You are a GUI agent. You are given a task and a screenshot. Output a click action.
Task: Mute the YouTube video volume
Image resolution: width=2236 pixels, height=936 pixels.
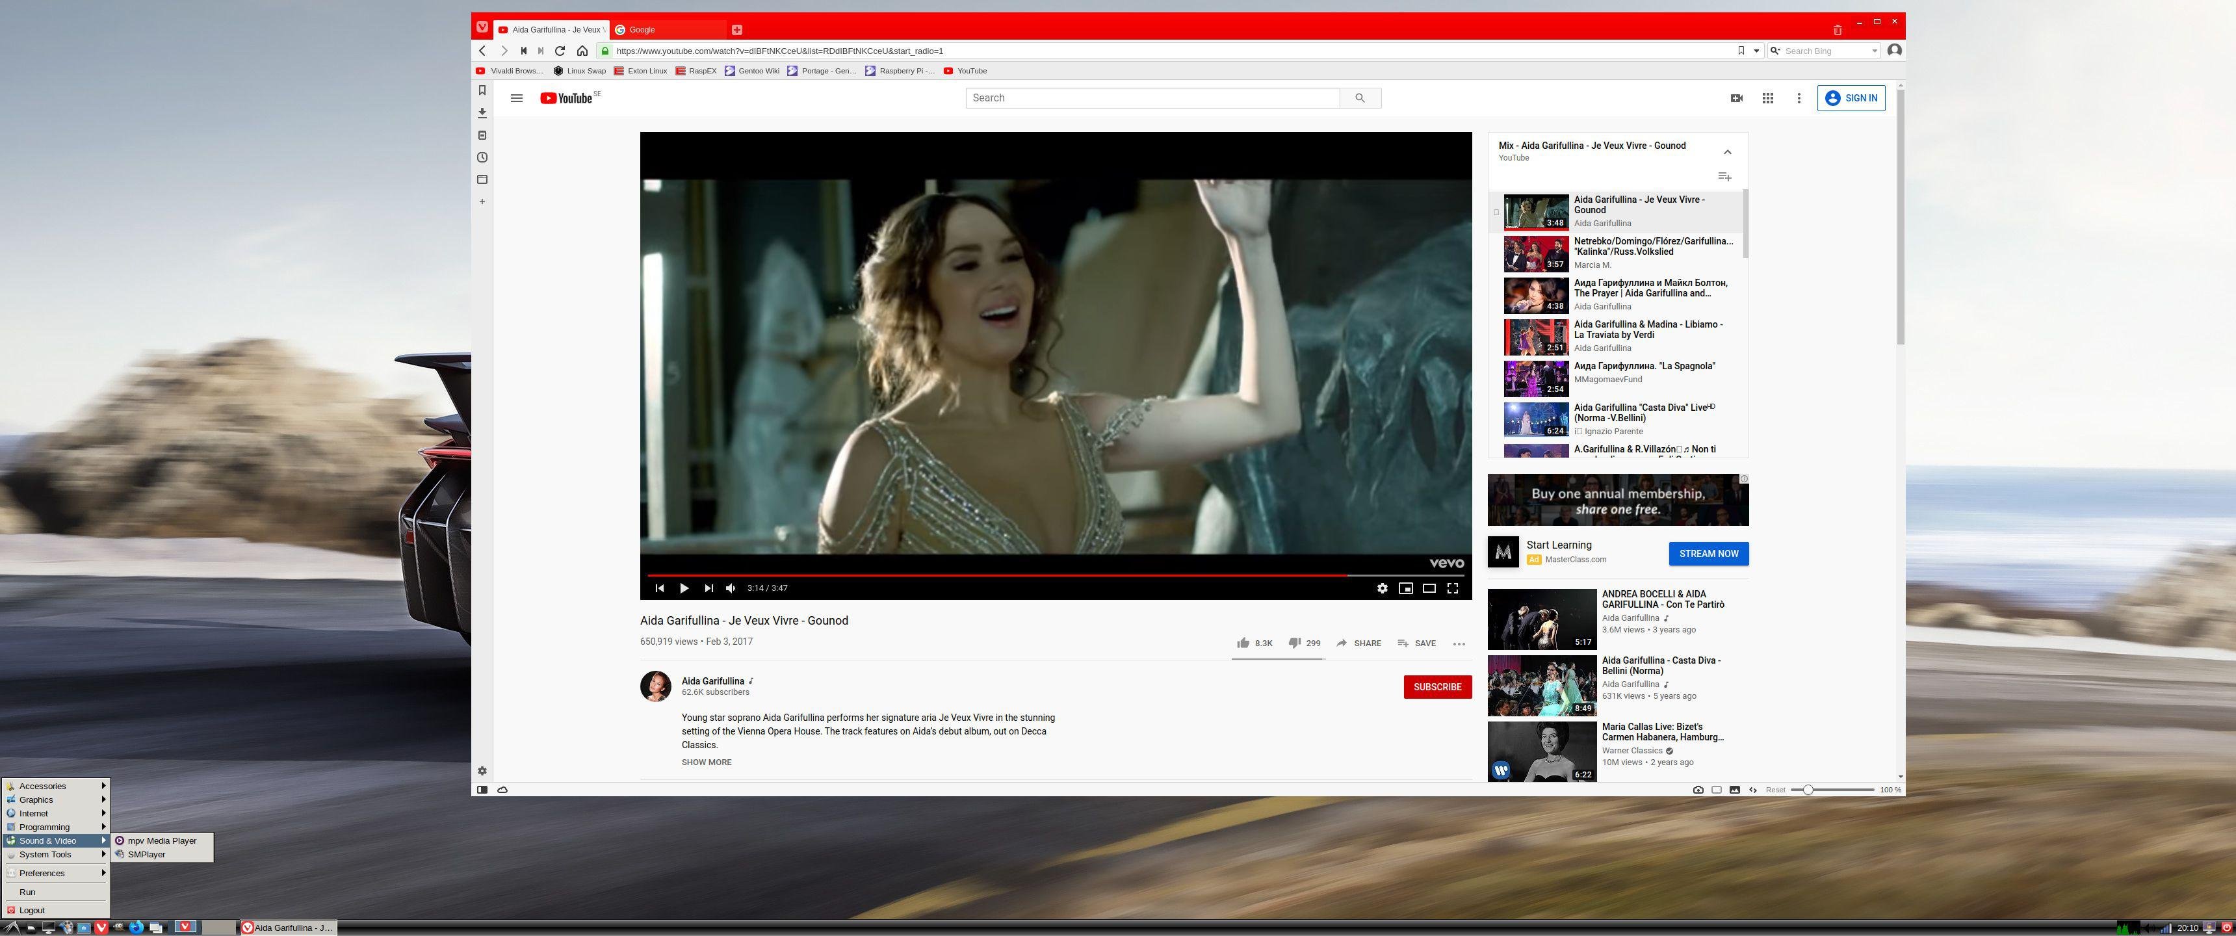[x=731, y=589]
